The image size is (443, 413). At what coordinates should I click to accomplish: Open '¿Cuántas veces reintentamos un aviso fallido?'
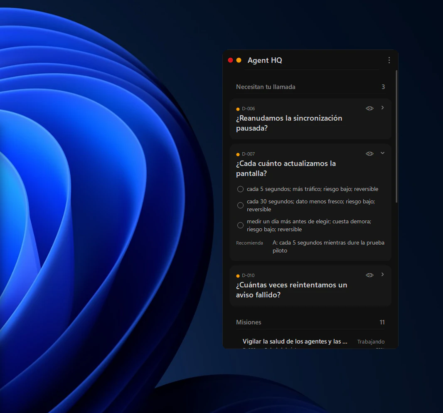pos(292,290)
